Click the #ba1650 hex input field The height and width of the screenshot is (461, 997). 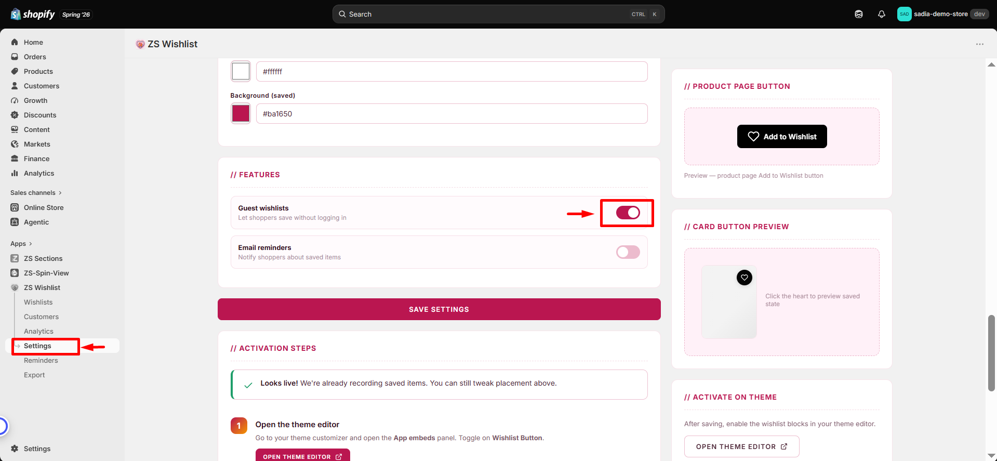pyautogui.click(x=452, y=113)
